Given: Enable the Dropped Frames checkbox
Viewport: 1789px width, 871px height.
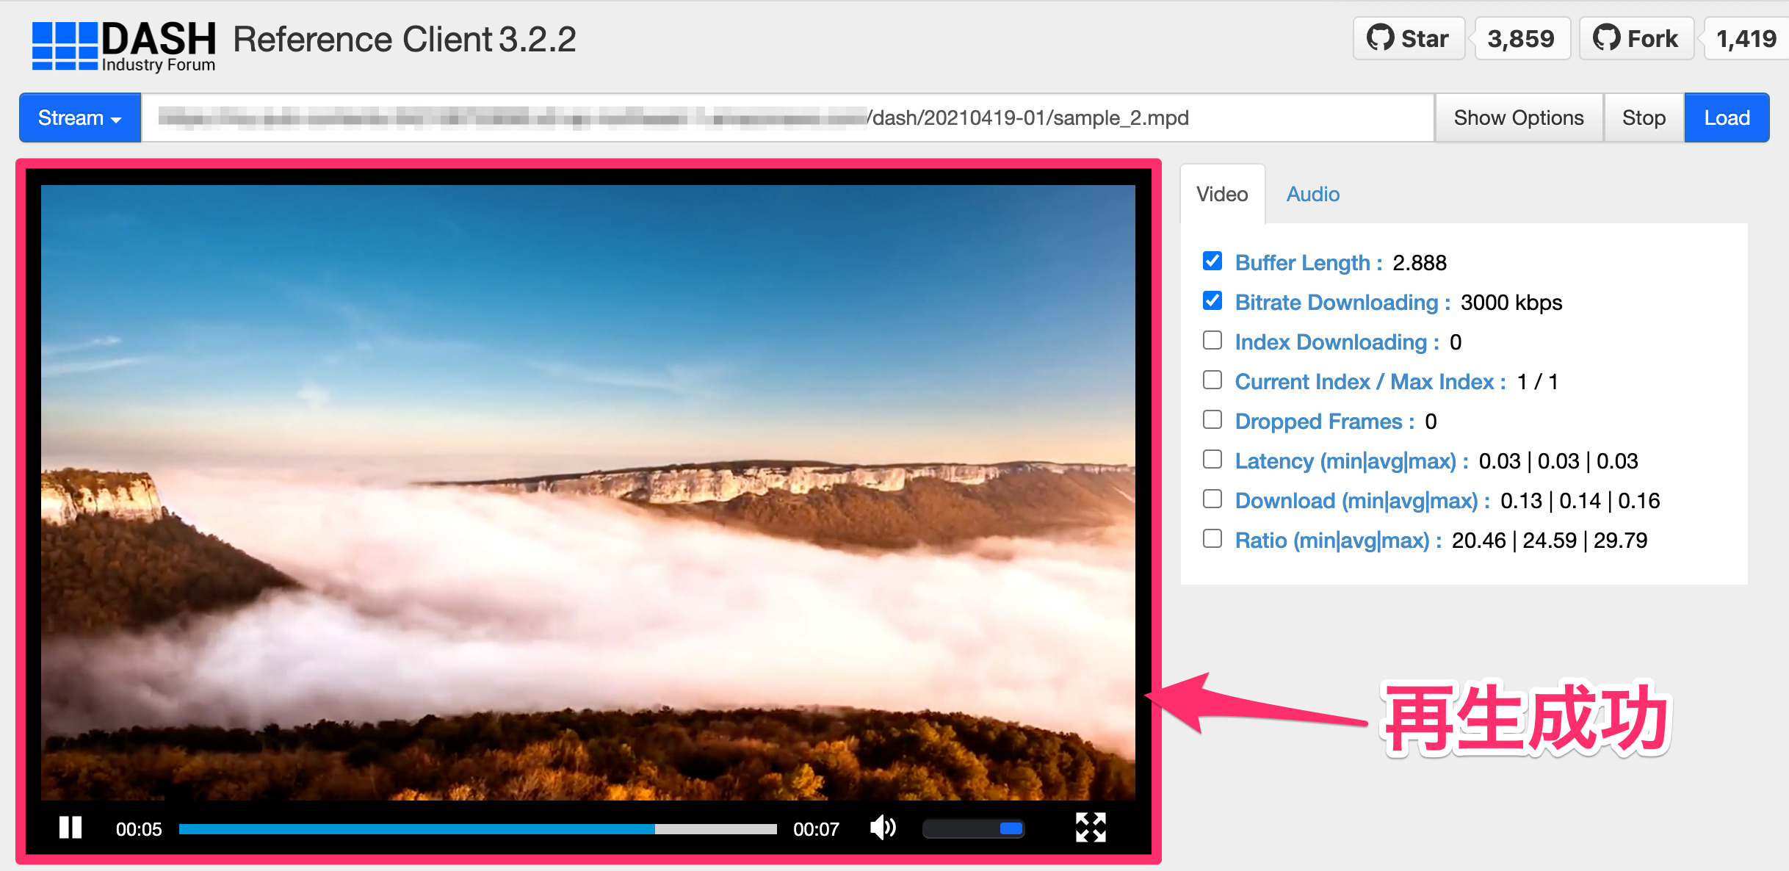Looking at the screenshot, I should point(1211,419).
